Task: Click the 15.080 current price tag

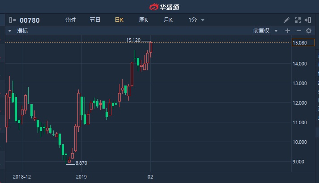Action: point(299,43)
